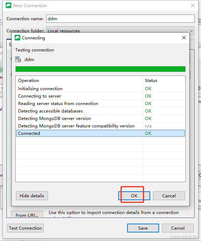This screenshot has width=201, height=241.
Task: Click the ddm connection database icon
Action: coord(18,59)
